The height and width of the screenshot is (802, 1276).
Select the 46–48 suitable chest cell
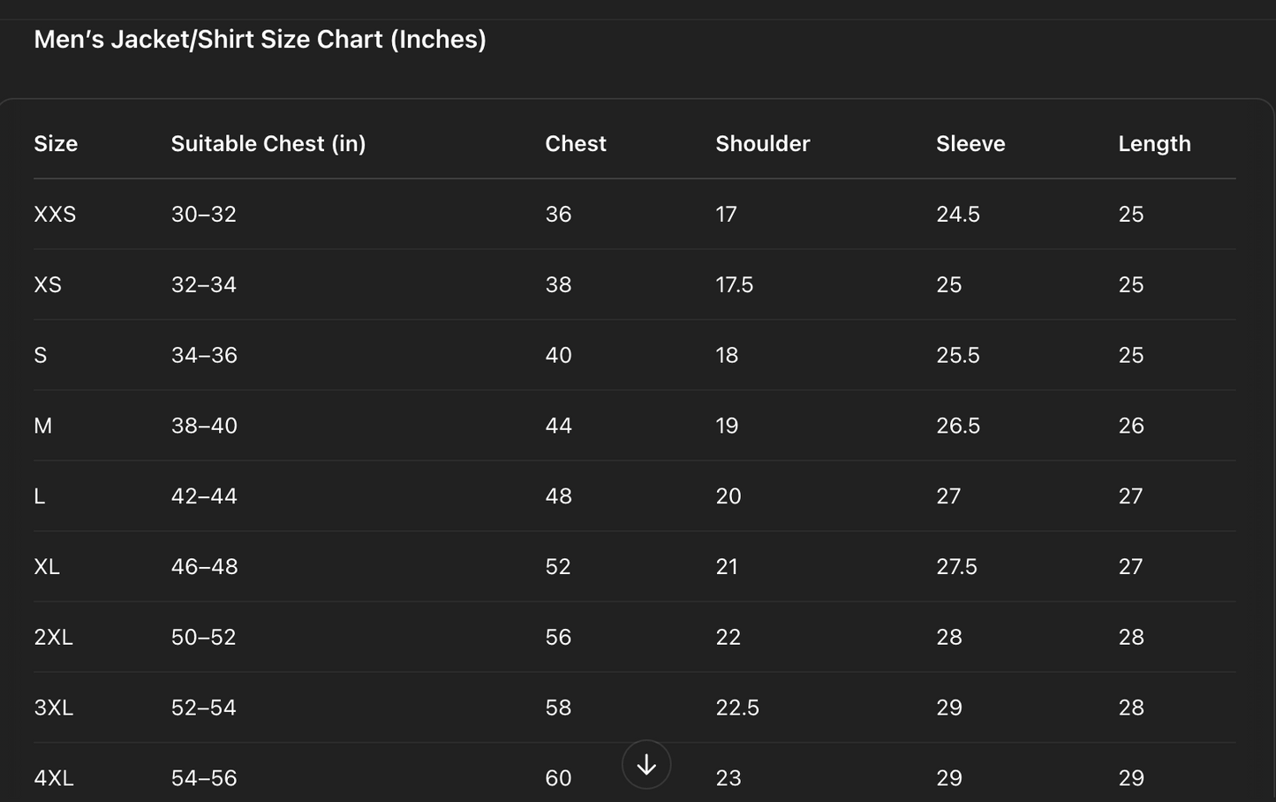[204, 567]
